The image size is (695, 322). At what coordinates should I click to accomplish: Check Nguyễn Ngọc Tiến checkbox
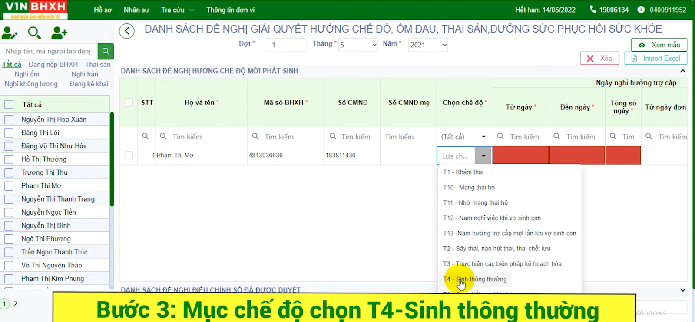pyautogui.click(x=9, y=212)
